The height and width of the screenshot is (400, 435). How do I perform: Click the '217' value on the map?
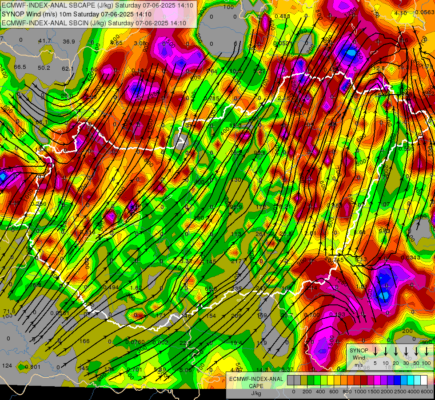(x=236, y=261)
